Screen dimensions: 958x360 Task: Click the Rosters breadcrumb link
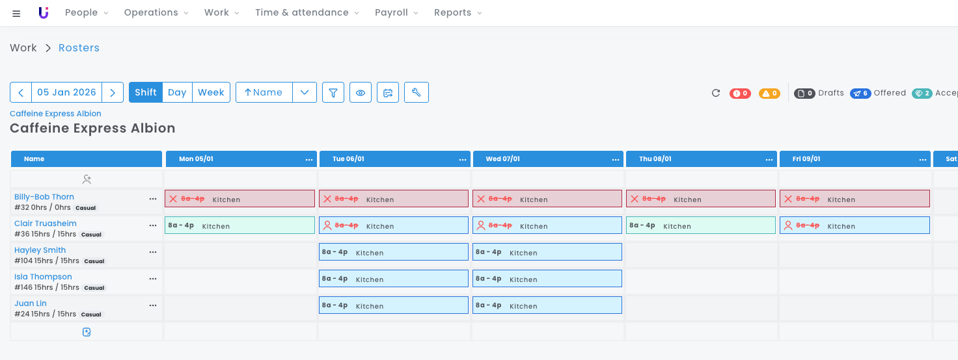tap(79, 48)
